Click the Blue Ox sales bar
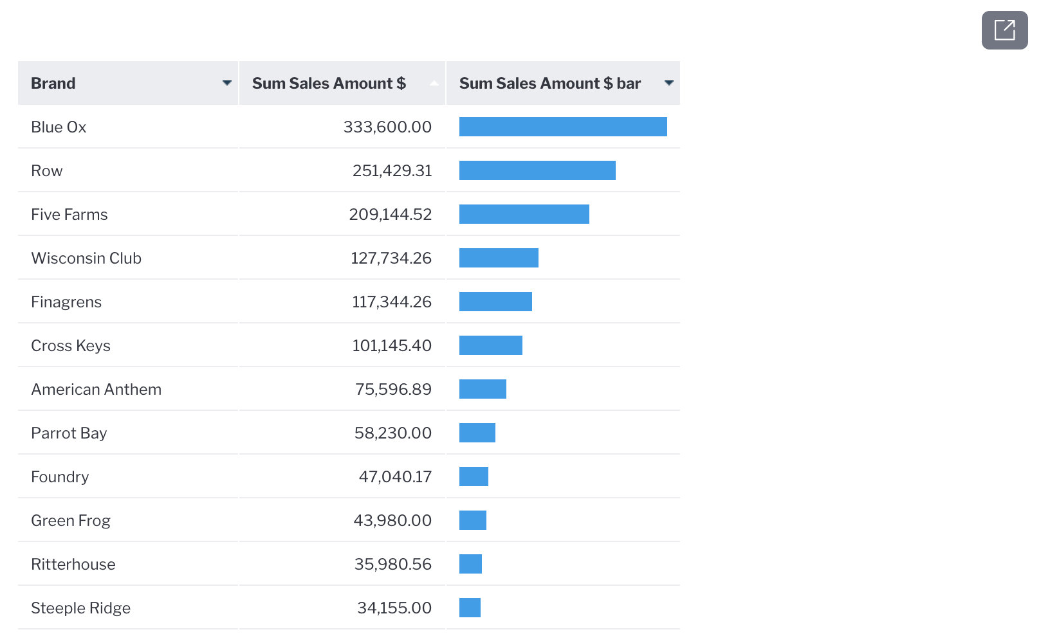Screen dimensions: 1050x634 563,127
